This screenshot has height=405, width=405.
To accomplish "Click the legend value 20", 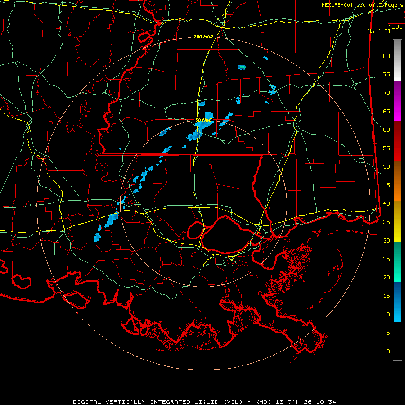I will (x=387, y=277).
